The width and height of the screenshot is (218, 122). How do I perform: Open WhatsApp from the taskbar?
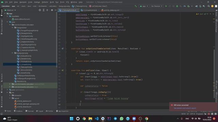pos(122,119)
